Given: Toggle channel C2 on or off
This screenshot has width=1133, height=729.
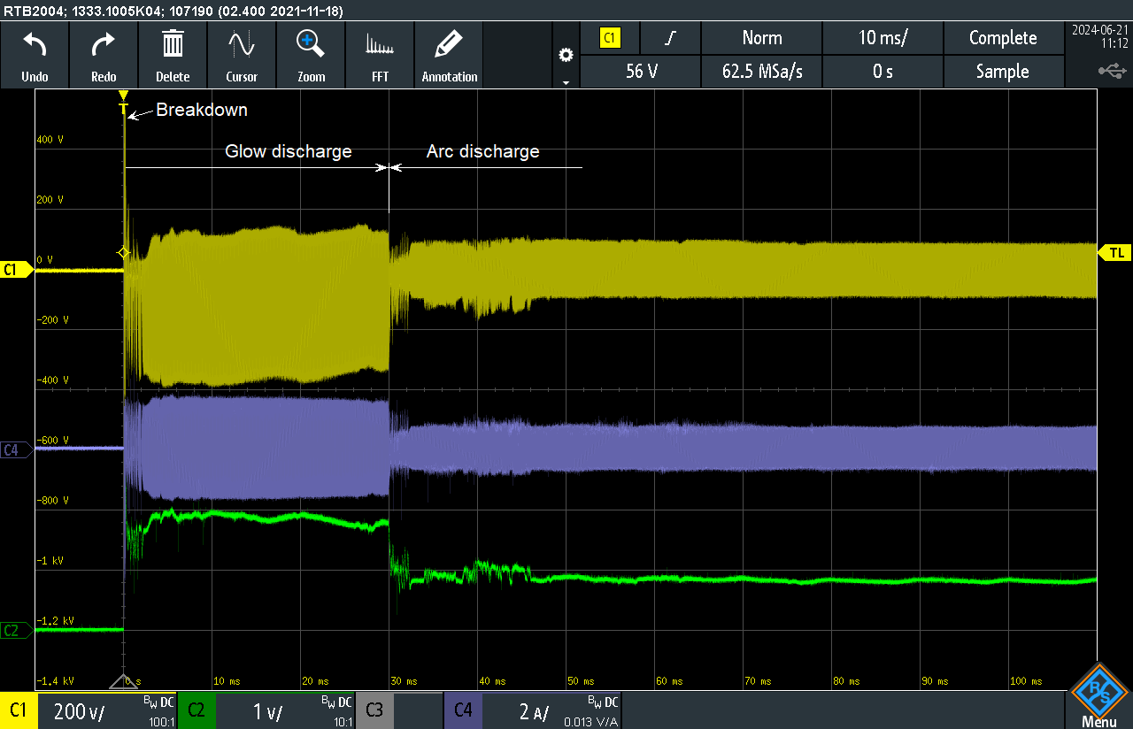Looking at the screenshot, I should point(197,710).
